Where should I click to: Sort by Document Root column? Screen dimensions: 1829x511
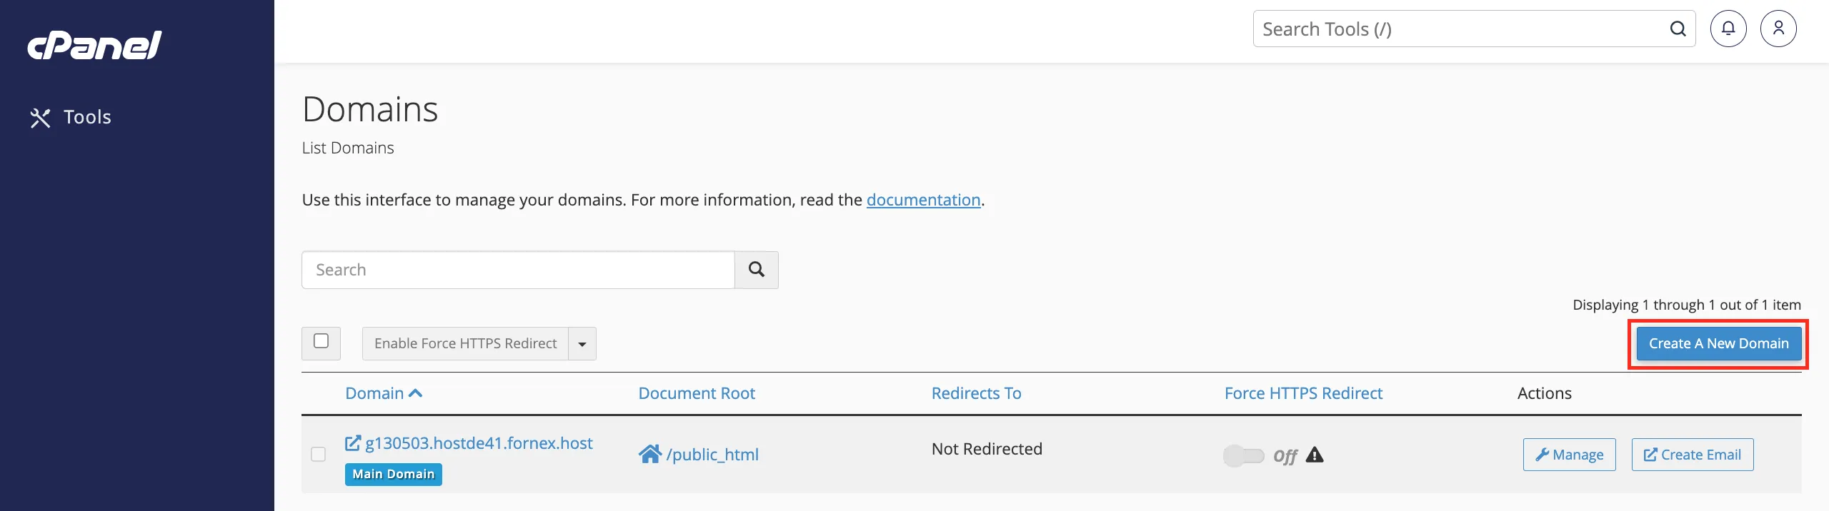[x=697, y=393]
